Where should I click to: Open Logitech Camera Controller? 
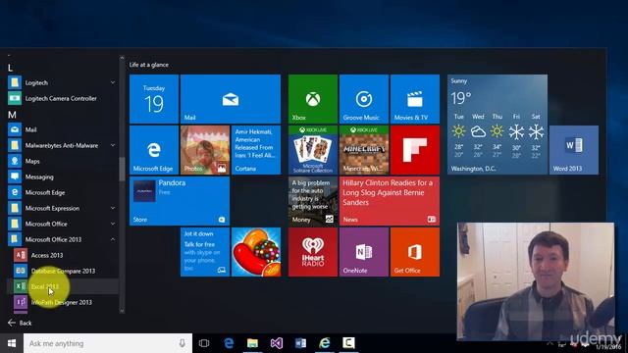63,98
